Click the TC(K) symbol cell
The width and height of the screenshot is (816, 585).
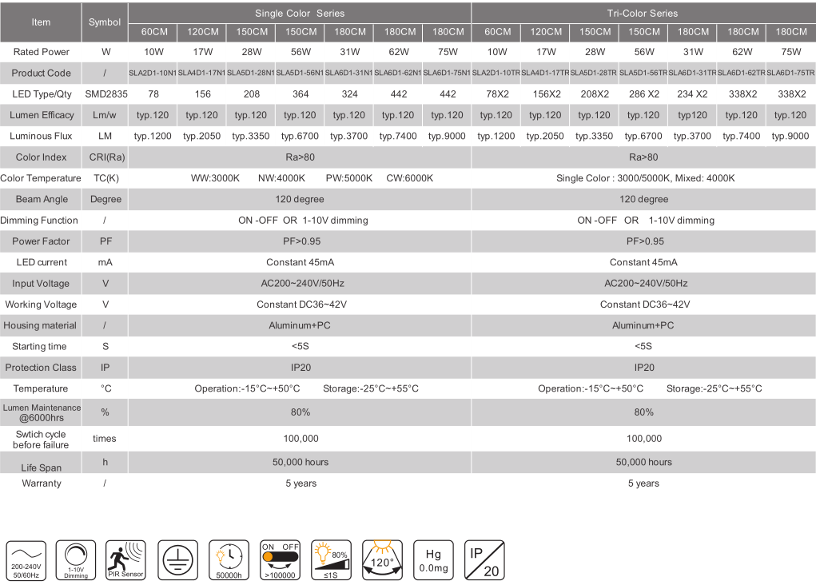(x=106, y=178)
